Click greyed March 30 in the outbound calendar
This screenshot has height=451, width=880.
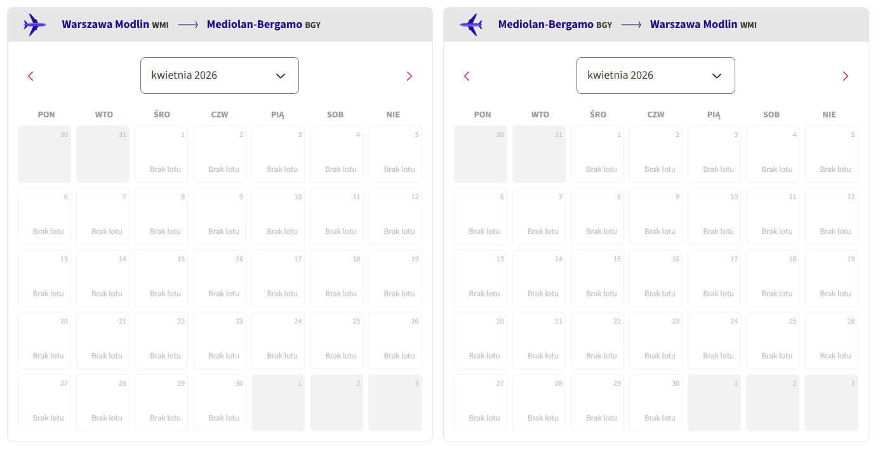[44, 154]
